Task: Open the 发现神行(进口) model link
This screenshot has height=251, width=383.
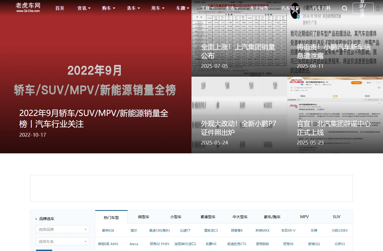Action: [x=185, y=244]
